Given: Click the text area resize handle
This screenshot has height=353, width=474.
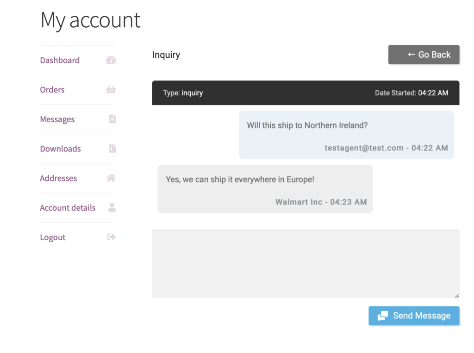Looking at the screenshot, I should tap(457, 296).
